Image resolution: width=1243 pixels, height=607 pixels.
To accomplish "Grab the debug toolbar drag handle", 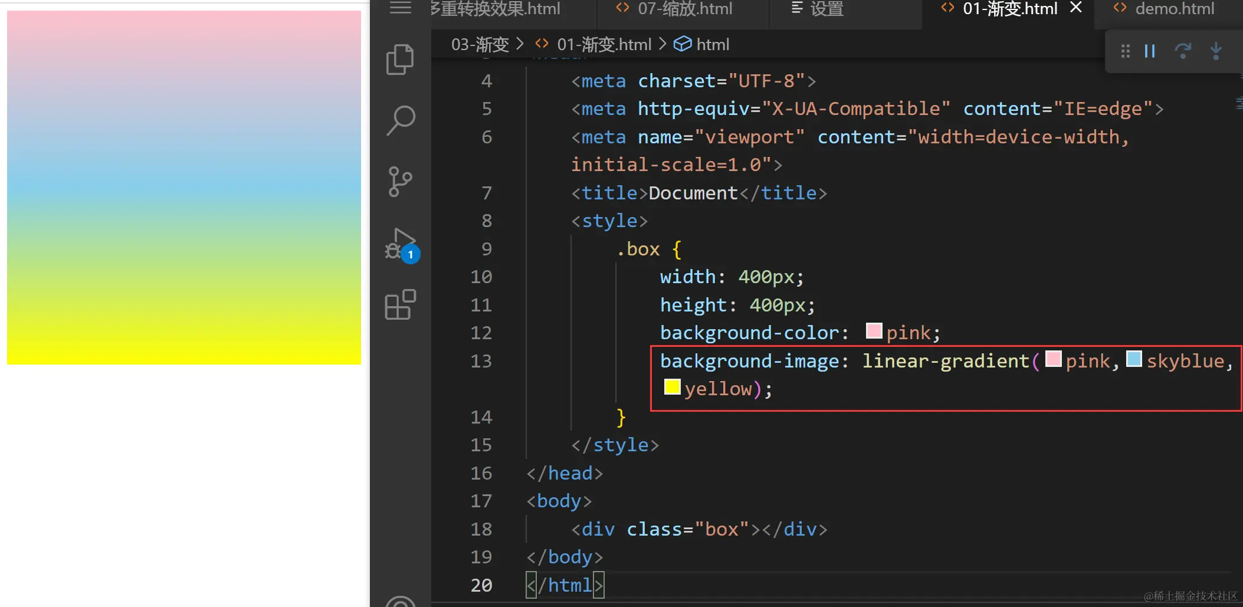I will [x=1125, y=51].
